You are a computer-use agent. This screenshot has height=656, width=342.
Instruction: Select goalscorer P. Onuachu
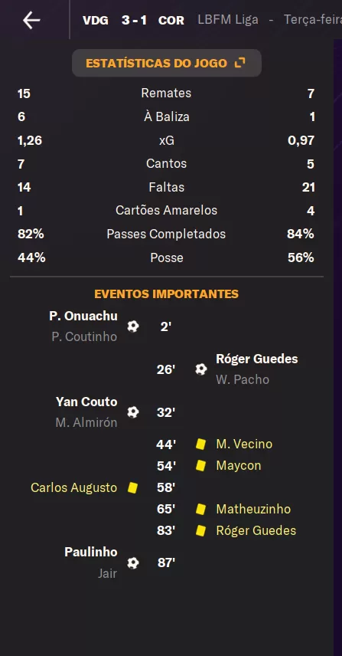click(x=83, y=317)
